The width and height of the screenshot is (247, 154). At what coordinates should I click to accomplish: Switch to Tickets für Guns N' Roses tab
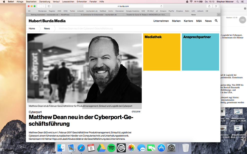pyautogui.click(x=146, y=15)
